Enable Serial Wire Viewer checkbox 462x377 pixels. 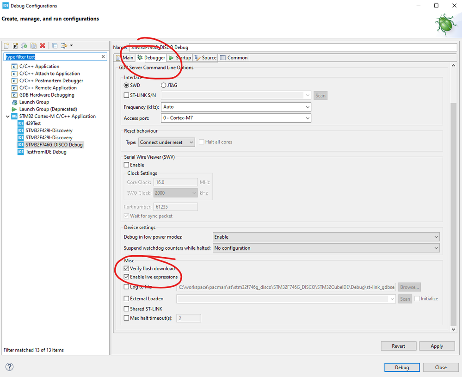click(126, 165)
